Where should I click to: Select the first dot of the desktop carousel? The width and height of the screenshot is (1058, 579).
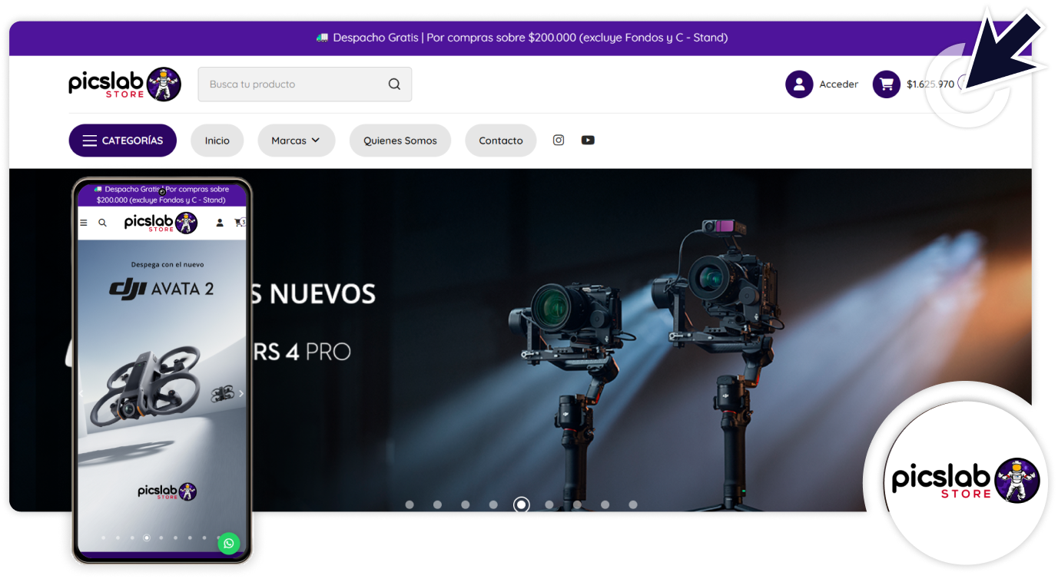click(410, 505)
